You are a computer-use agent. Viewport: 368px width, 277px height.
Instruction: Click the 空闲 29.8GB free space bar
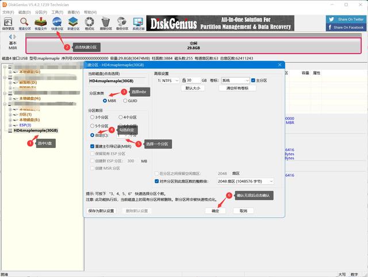[x=193, y=45]
